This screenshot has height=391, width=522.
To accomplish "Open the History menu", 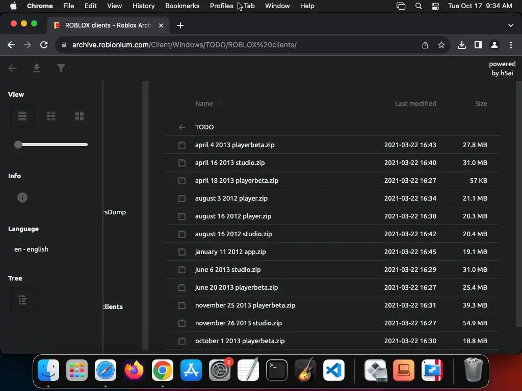I will click(143, 6).
